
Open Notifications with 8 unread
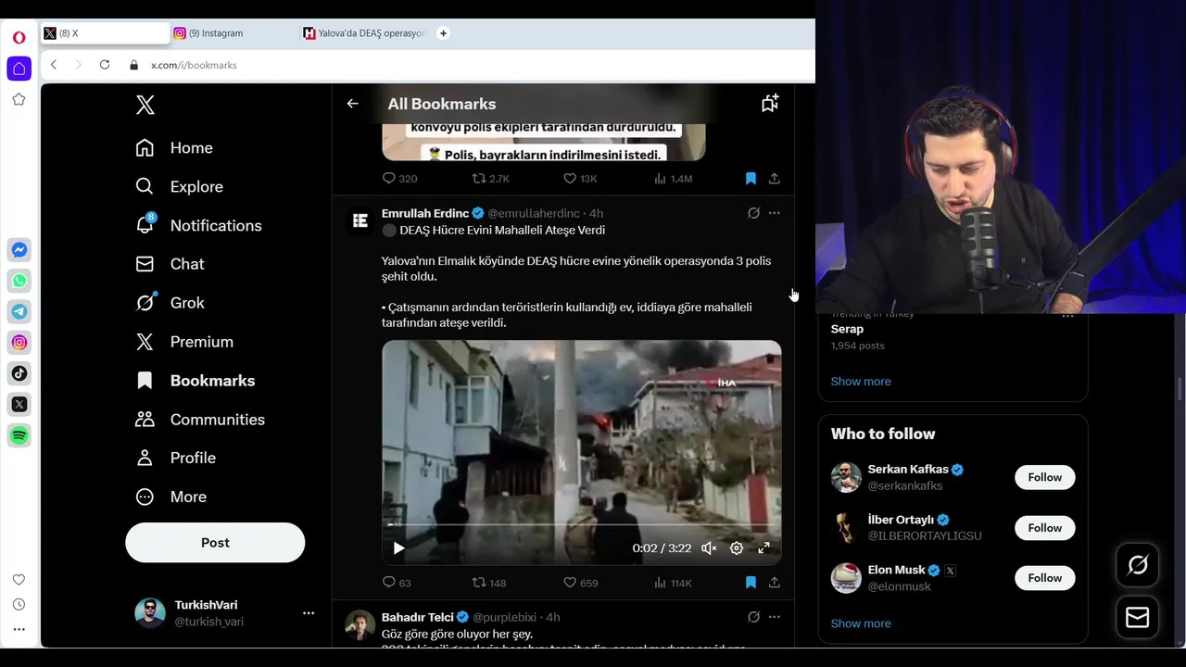198,226
